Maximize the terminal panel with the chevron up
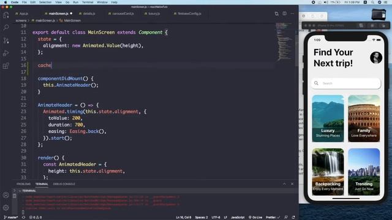 pyautogui.click(x=284, y=184)
